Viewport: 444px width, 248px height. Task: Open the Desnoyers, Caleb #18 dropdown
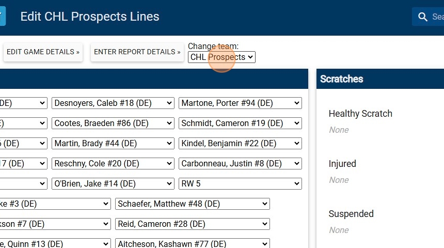click(113, 103)
